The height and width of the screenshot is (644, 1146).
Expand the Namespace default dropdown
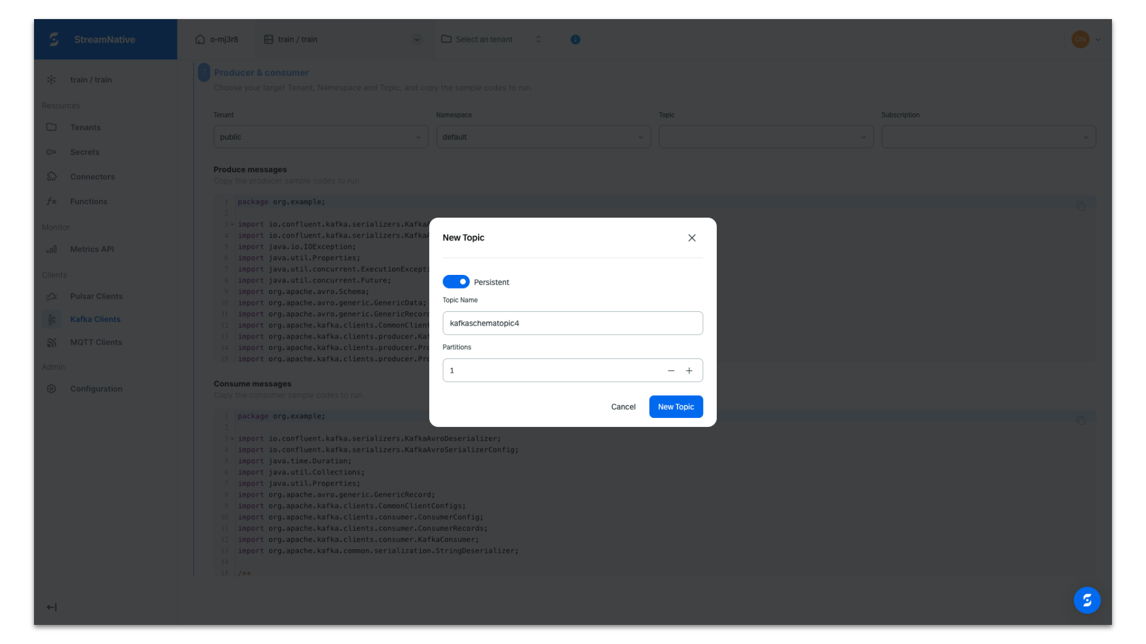[x=543, y=137]
